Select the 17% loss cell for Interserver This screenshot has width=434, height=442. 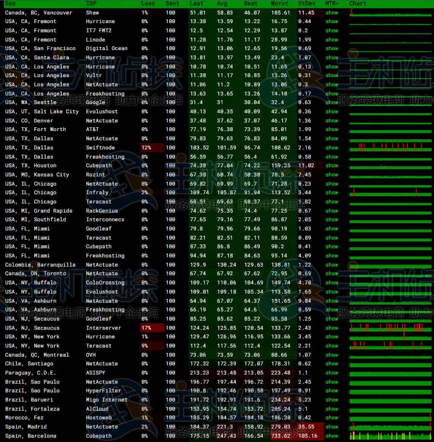tap(152, 328)
